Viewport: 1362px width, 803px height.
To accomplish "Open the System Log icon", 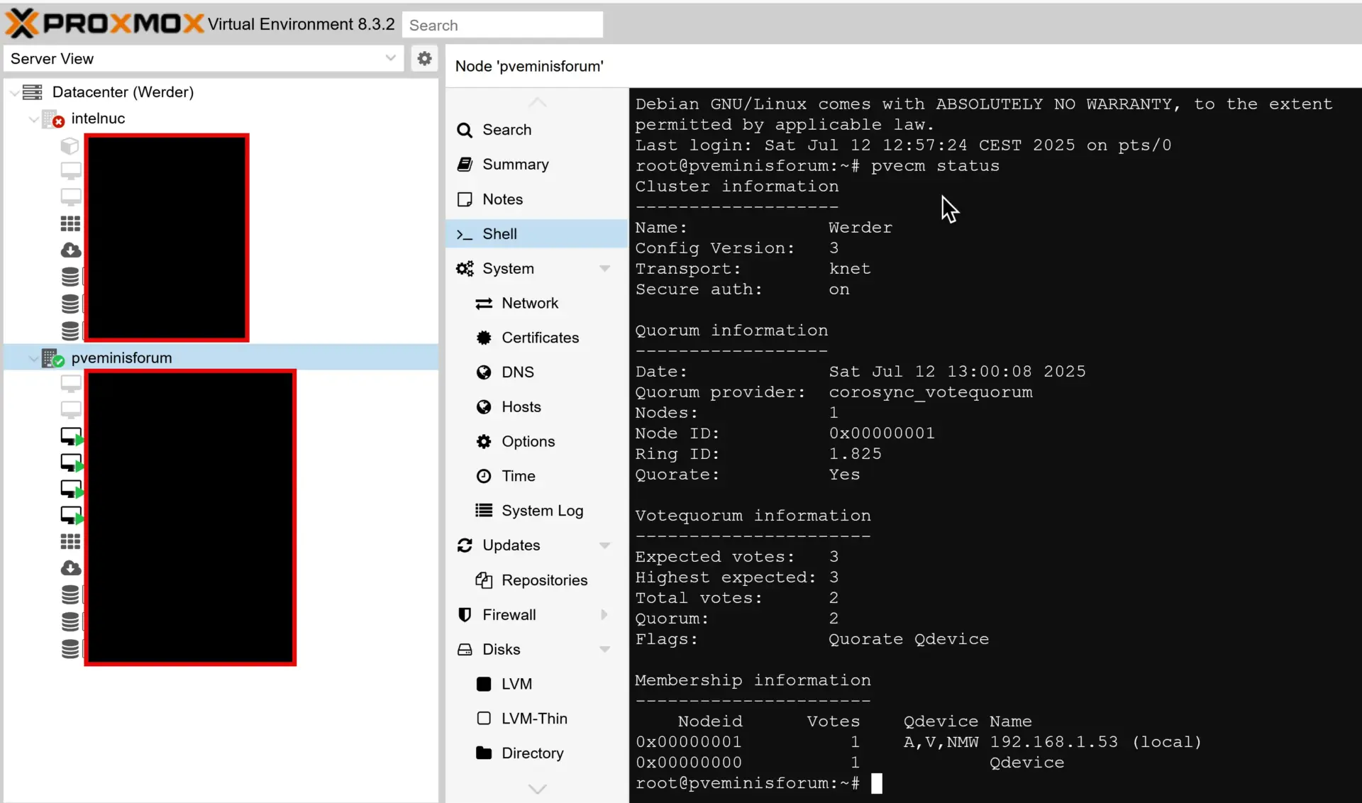I will coord(484,510).
